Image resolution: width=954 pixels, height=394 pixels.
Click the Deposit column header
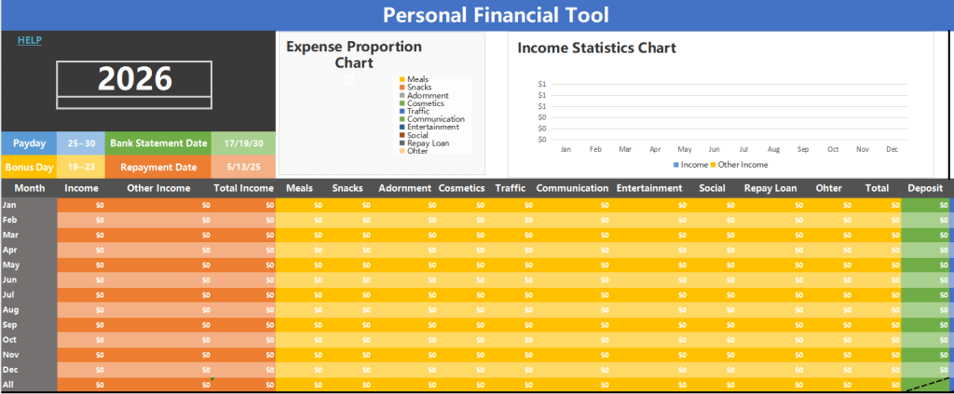tap(925, 187)
